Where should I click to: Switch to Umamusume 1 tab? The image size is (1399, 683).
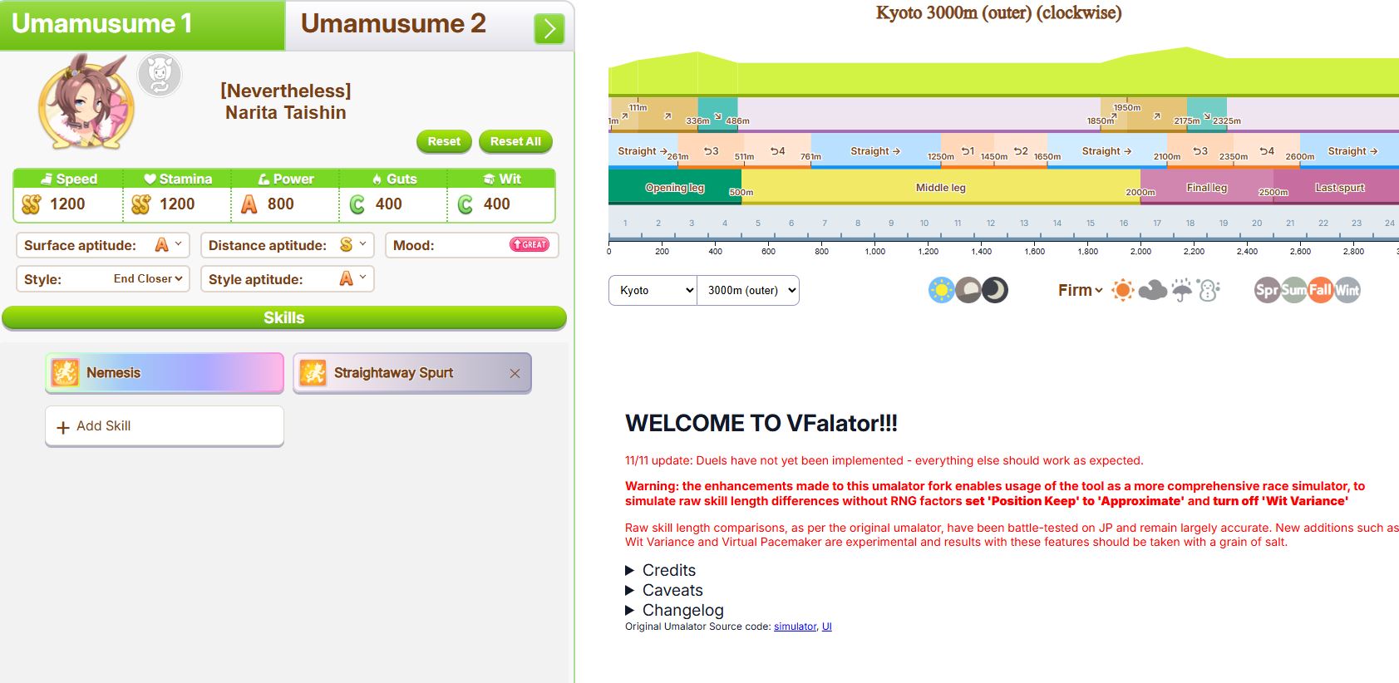(x=142, y=25)
